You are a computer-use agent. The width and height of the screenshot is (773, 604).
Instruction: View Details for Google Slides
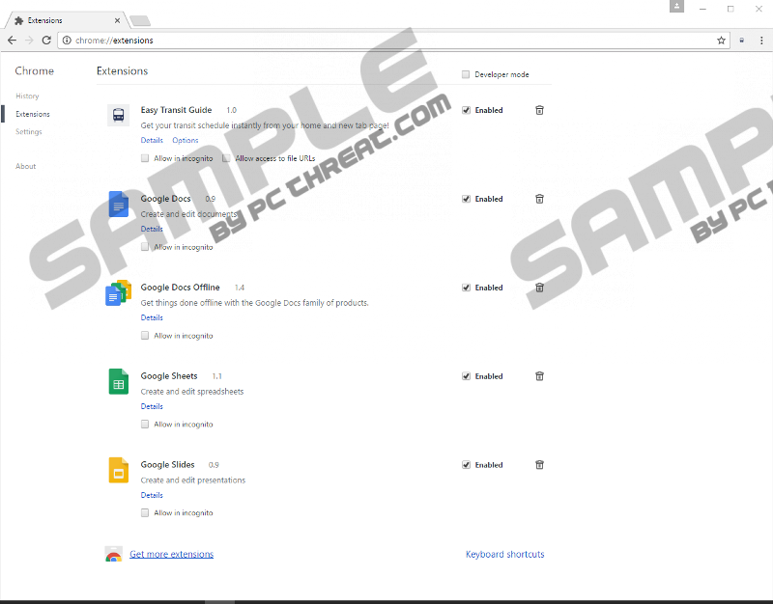pyautogui.click(x=152, y=495)
